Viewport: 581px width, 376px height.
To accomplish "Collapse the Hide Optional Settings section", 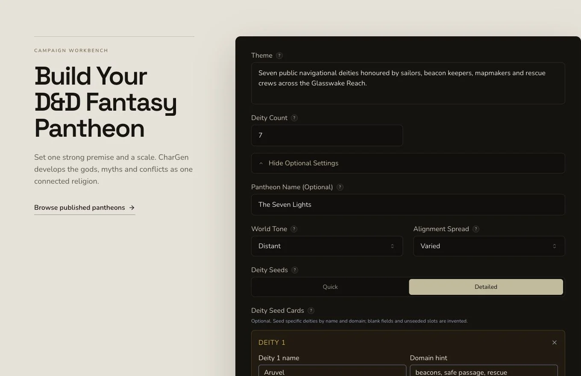I will pyautogui.click(x=408, y=163).
